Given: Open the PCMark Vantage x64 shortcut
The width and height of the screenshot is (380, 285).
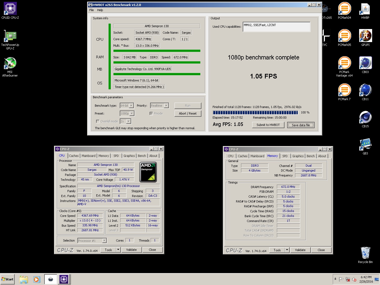Looking at the screenshot, I should point(344,67).
